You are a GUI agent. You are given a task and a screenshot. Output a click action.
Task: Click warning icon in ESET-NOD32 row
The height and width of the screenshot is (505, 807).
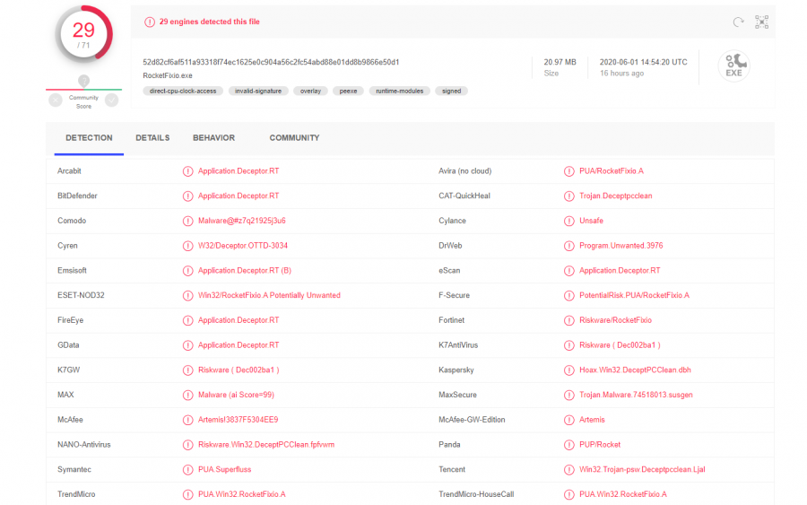pyautogui.click(x=188, y=295)
